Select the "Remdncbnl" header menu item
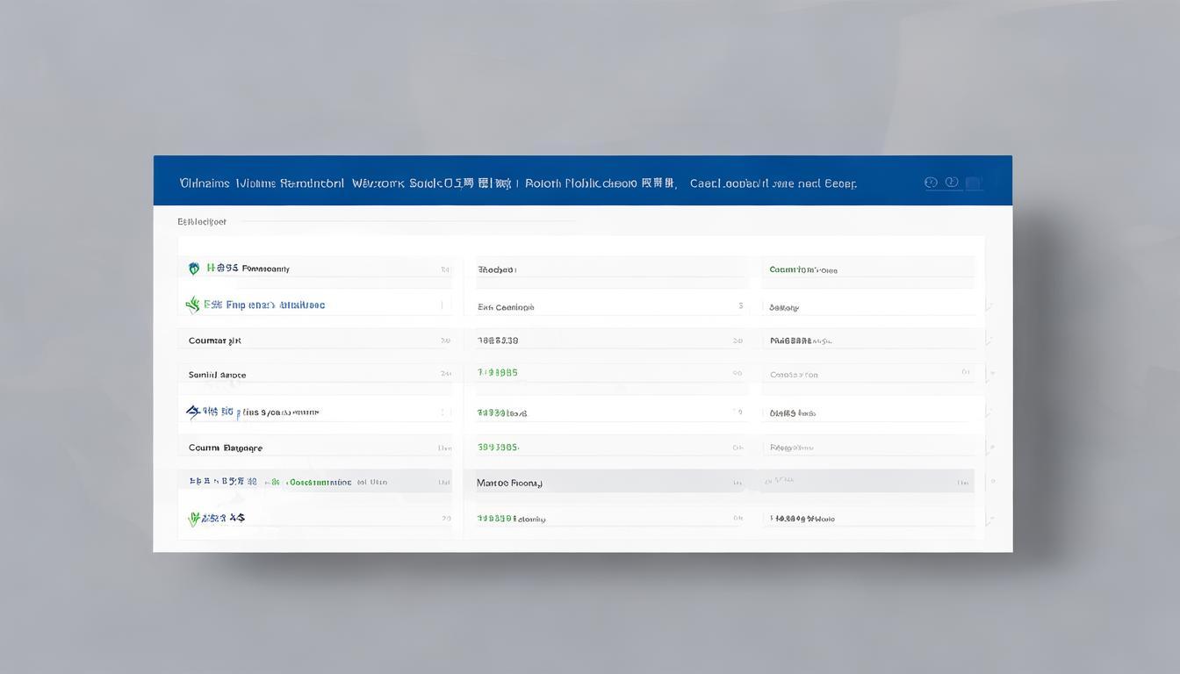Viewport: 1180px width, 674px height. coord(312,183)
